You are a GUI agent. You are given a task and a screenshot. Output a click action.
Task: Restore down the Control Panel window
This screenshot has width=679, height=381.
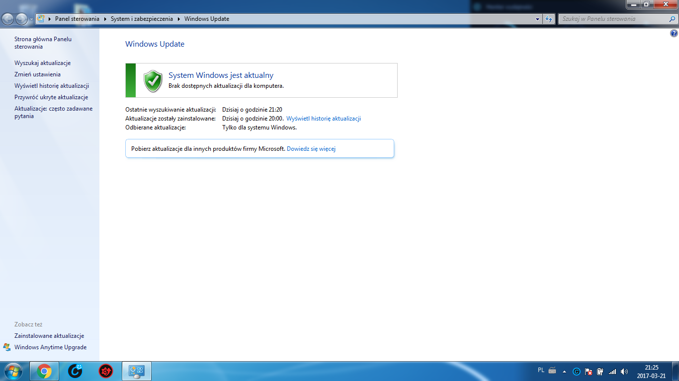coord(646,4)
